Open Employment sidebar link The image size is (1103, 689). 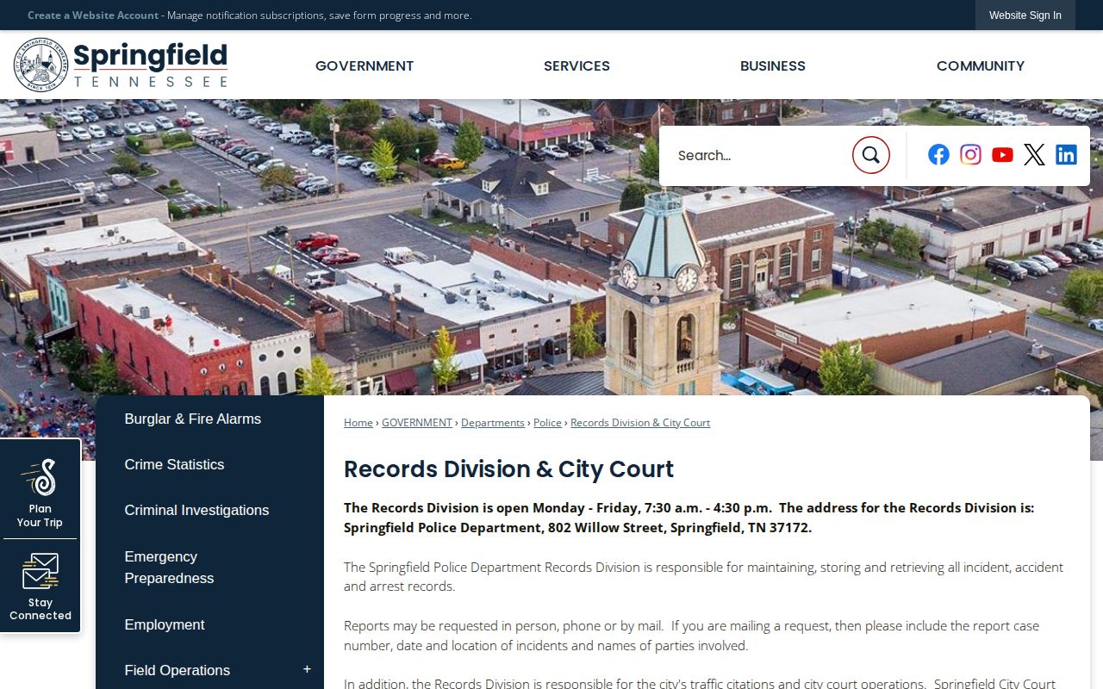coord(165,624)
